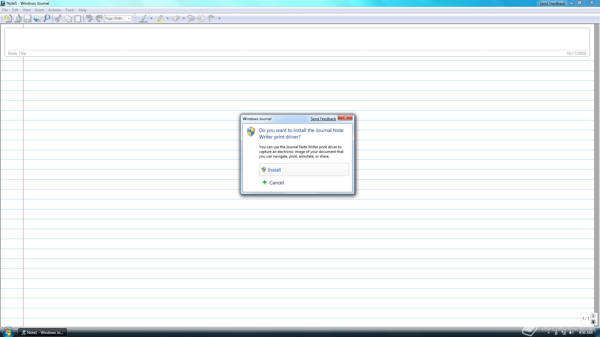Click the Flag tool icon

click(x=212, y=18)
